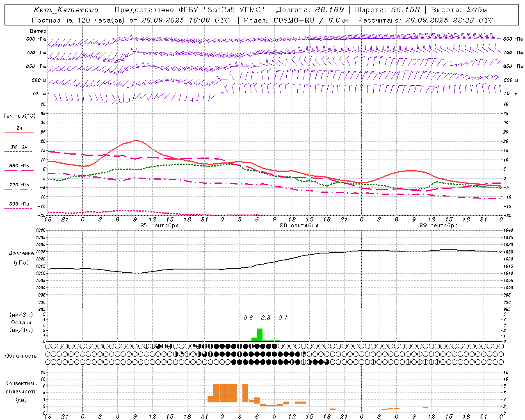525x420 pixels.
Task: Click the 'Облачность' cloud cover label
Action: (x=21, y=356)
